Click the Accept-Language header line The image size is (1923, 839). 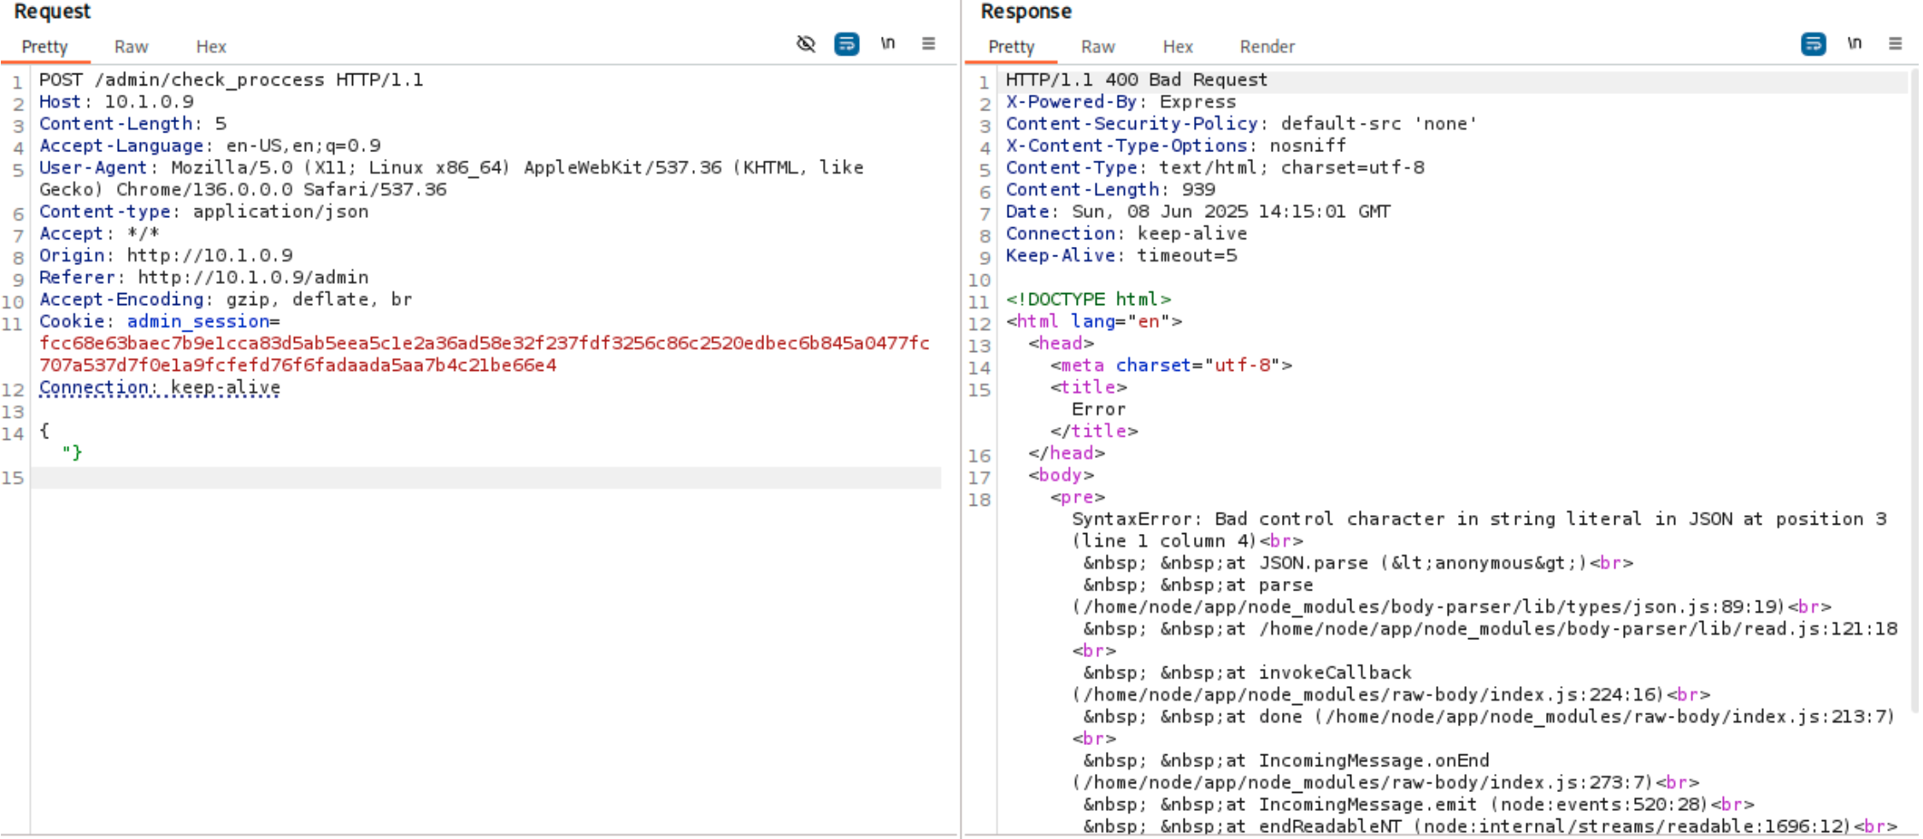(209, 145)
